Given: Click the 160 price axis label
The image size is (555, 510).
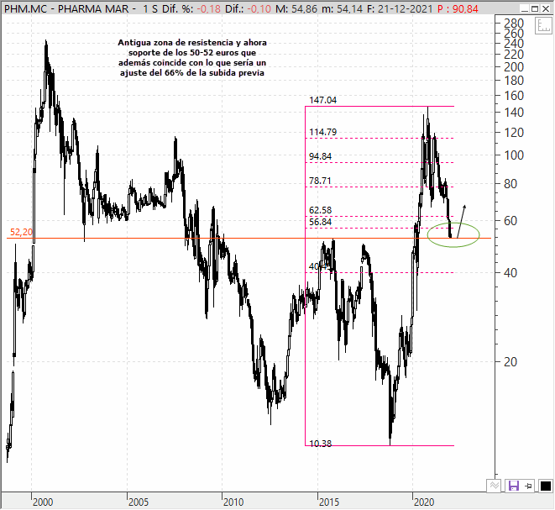Looking at the screenshot, I should (x=514, y=95).
